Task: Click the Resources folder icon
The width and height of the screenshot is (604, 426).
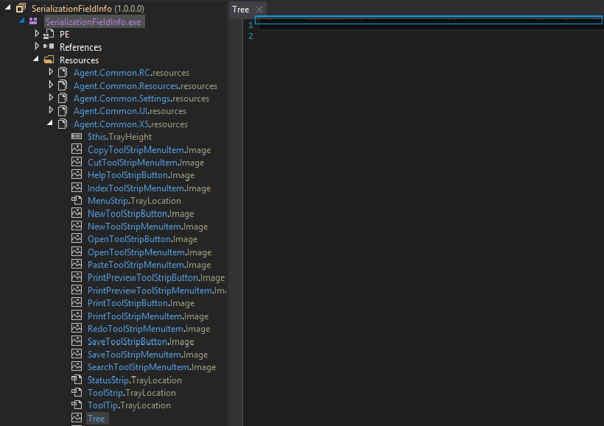Action: 49,60
